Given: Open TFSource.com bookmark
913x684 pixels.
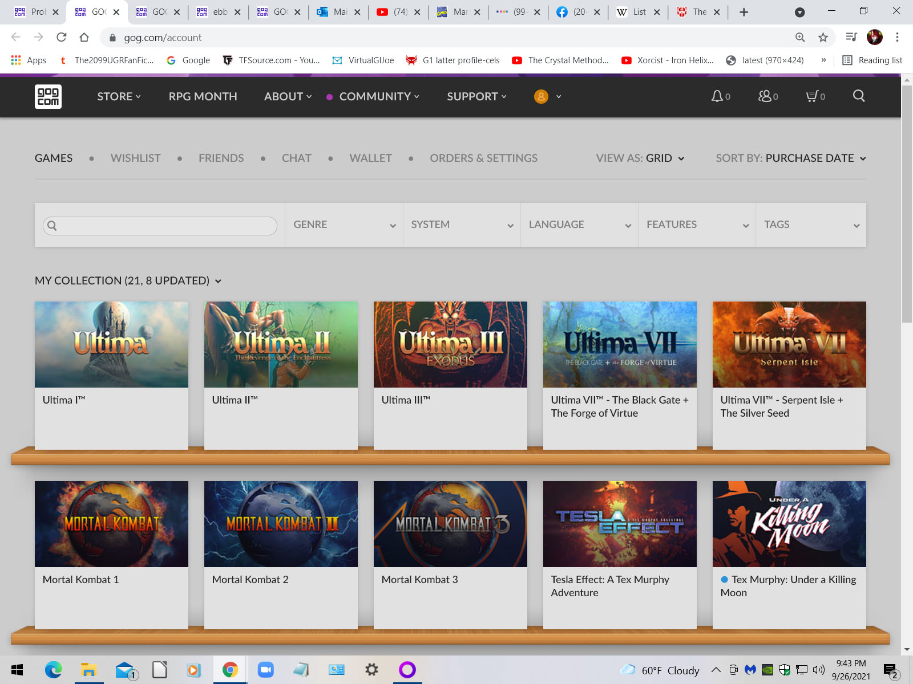Looking at the screenshot, I should [271, 60].
